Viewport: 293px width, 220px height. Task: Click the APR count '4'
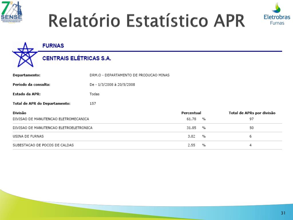pyautogui.click(x=250, y=145)
